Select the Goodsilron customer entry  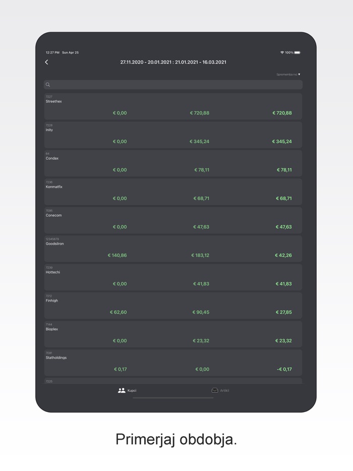tap(173, 249)
